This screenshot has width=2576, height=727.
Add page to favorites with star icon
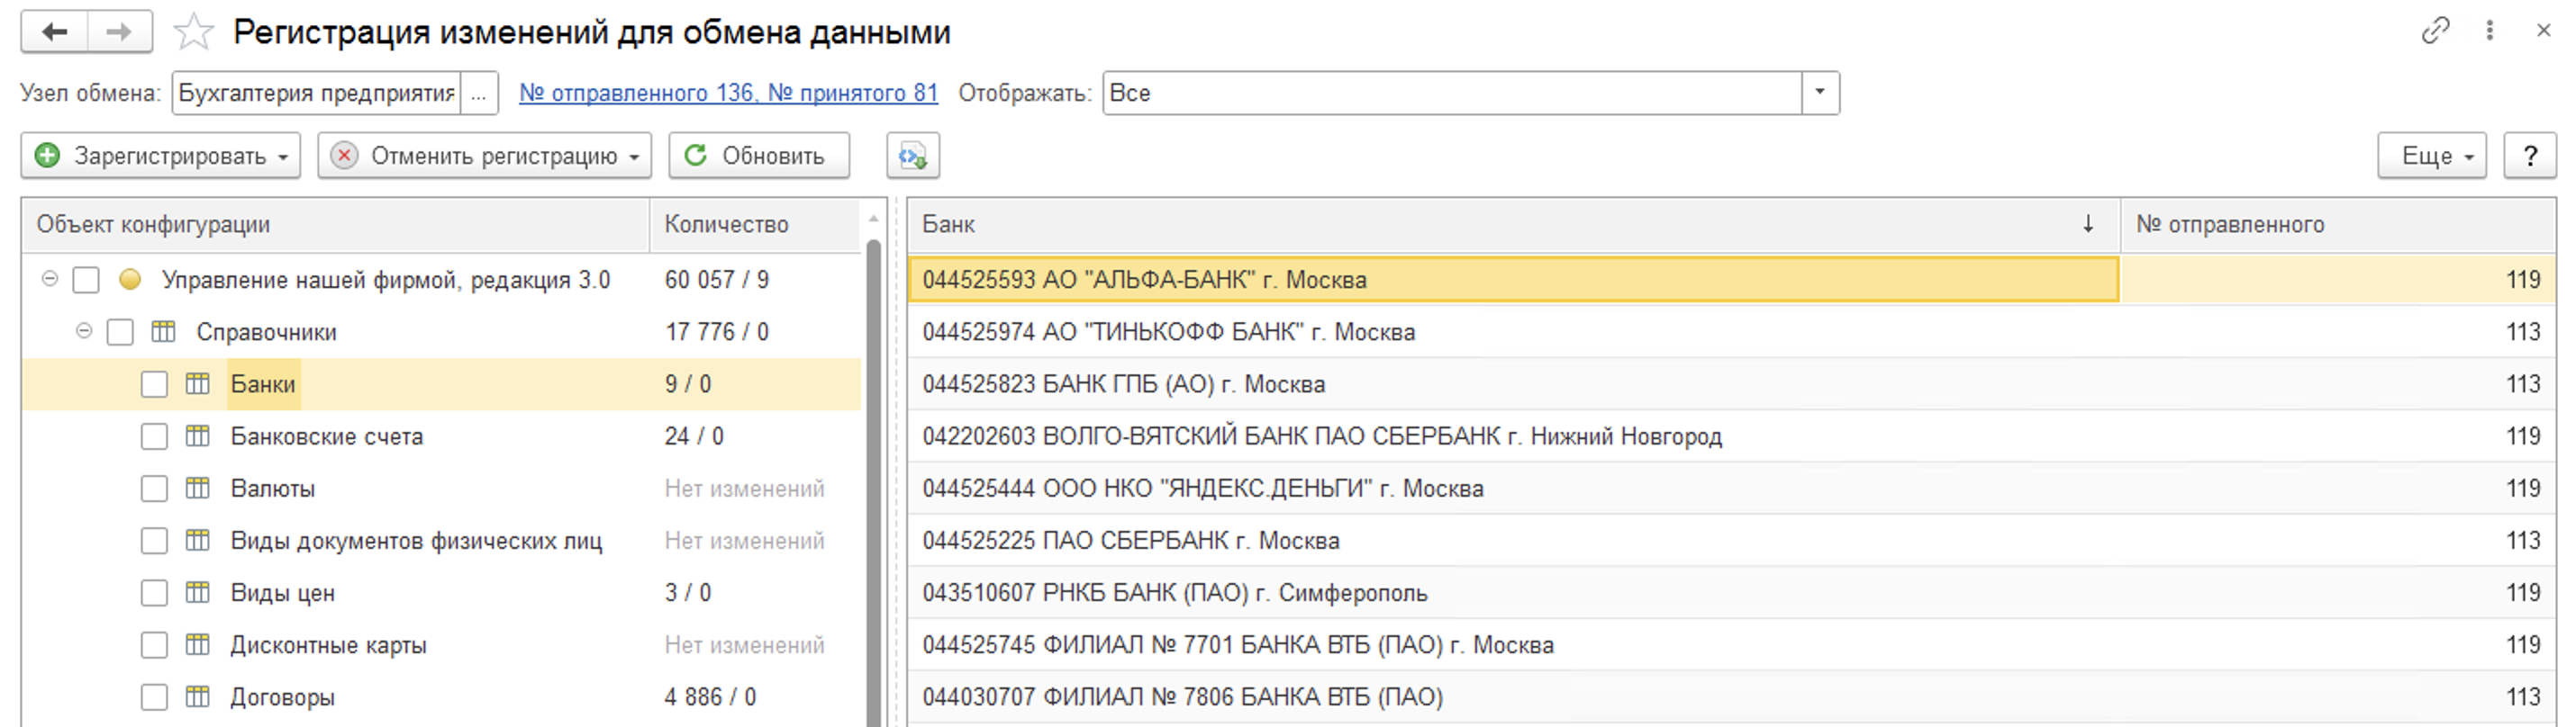tap(193, 32)
